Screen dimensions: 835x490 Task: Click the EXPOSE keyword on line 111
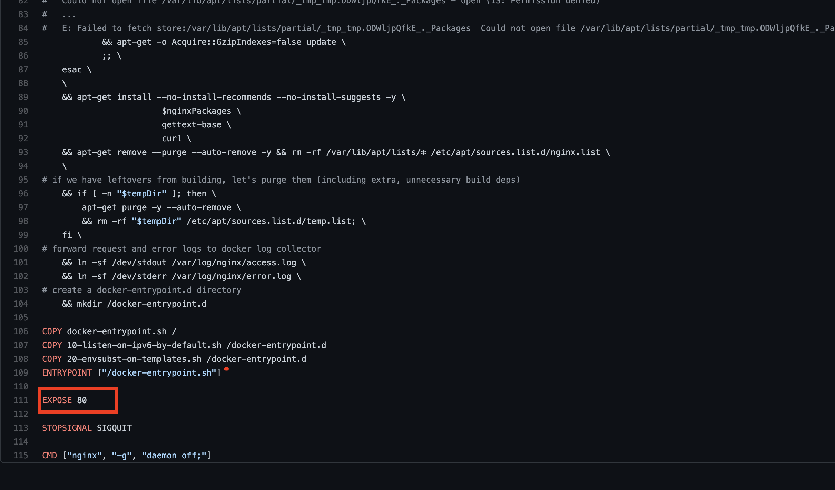tap(57, 400)
